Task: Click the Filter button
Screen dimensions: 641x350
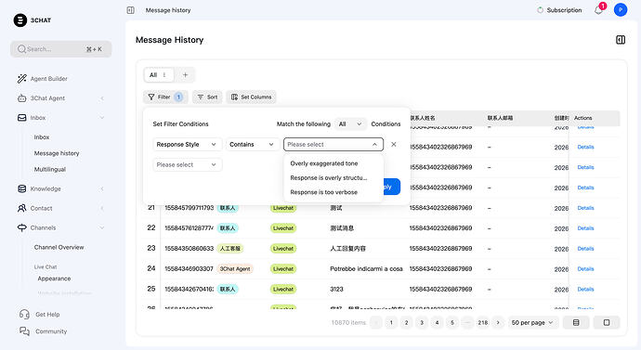Action: pos(165,97)
